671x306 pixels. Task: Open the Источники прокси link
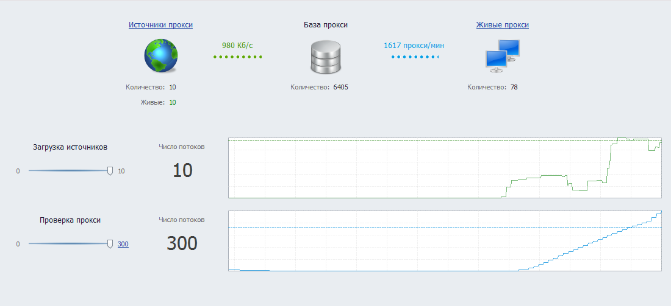(x=160, y=25)
